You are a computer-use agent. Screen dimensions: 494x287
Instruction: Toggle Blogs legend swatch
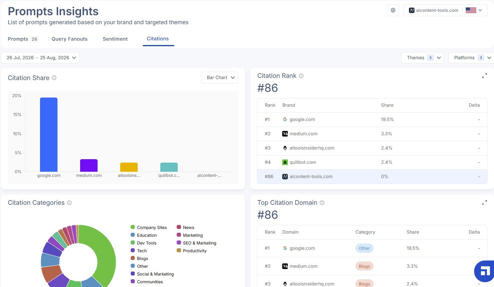pos(133,258)
